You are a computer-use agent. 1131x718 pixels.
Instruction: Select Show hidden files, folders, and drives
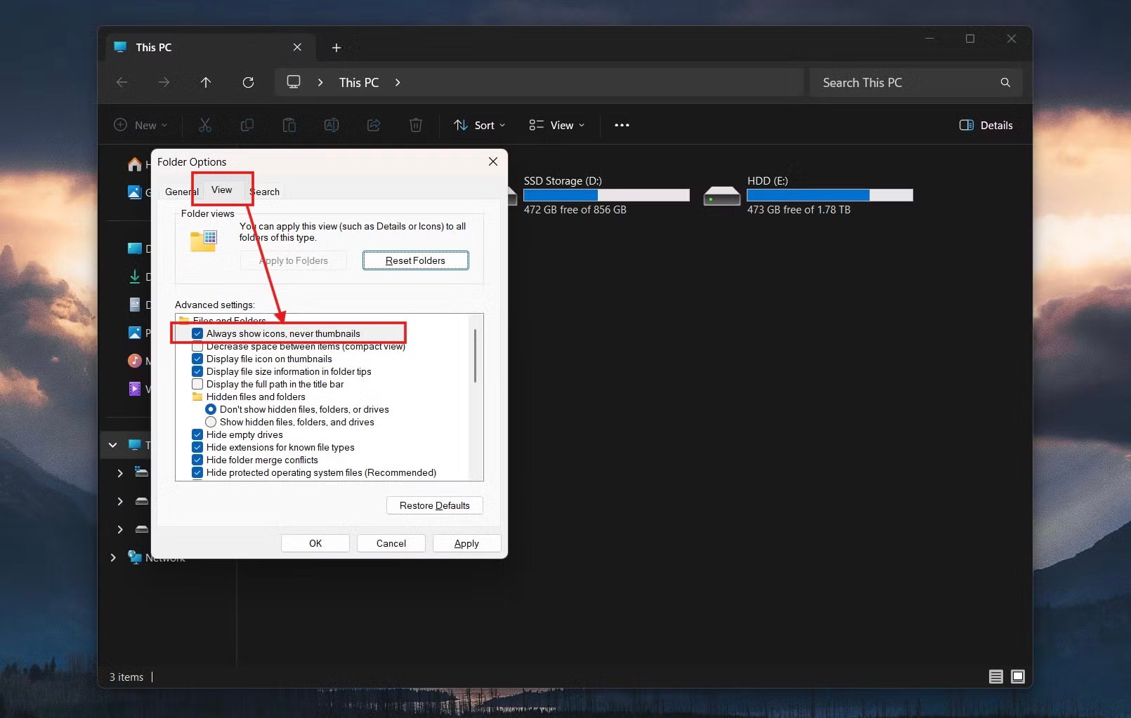(x=211, y=423)
